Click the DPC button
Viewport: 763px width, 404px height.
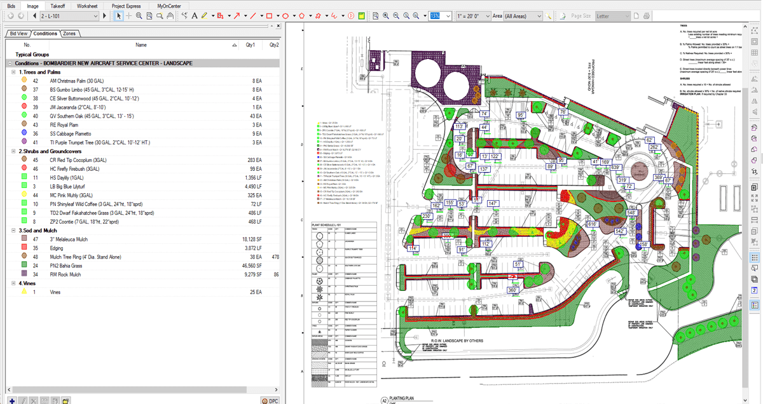[x=270, y=400]
